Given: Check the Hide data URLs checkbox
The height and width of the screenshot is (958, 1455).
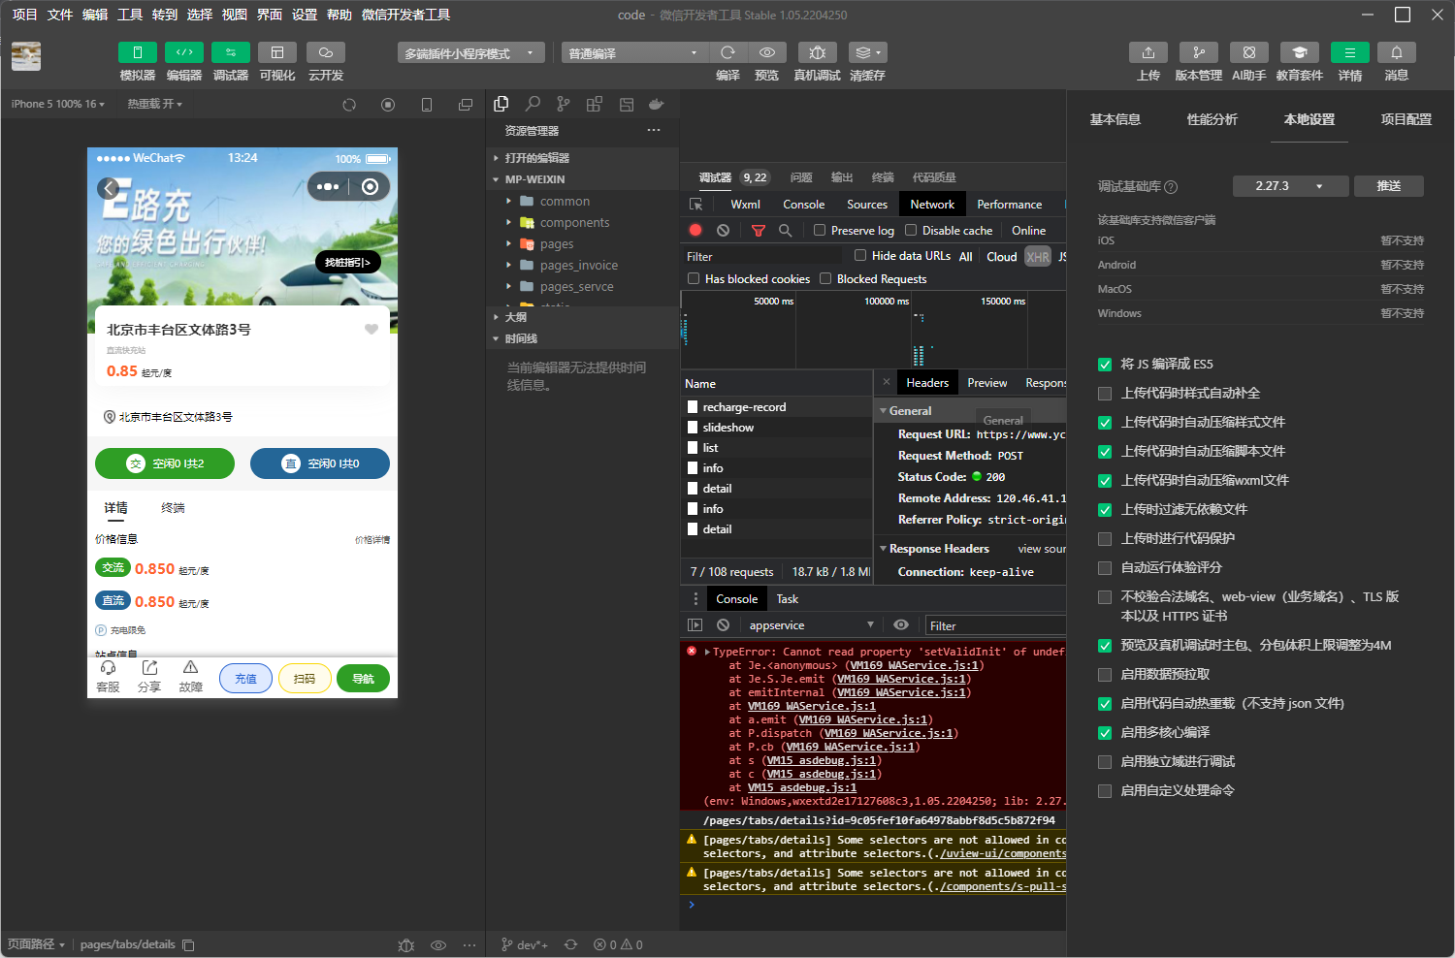Looking at the screenshot, I should click(x=860, y=256).
